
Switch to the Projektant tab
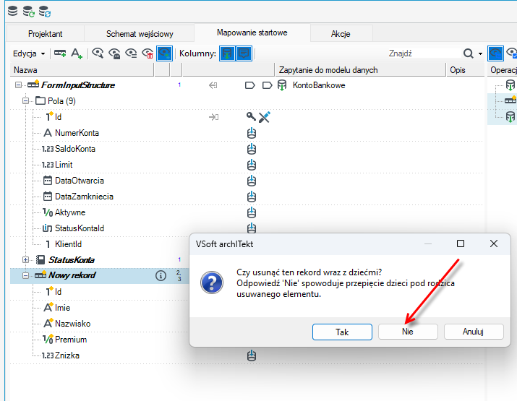[x=45, y=34]
